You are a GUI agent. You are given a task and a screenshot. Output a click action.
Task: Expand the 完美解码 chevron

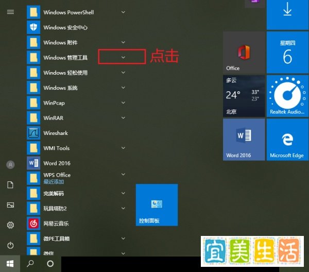123,193
